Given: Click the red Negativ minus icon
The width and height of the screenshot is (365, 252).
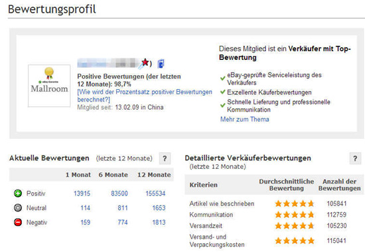Looking at the screenshot, I should coord(18,222).
